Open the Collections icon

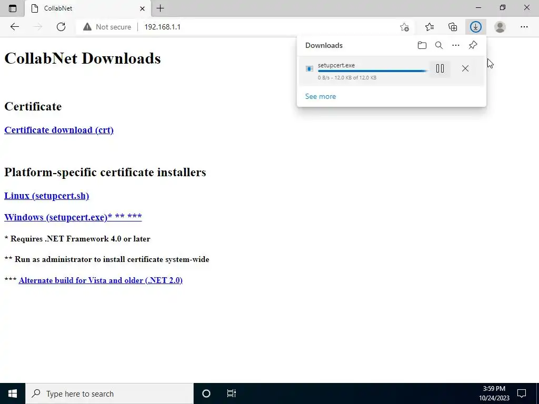point(453,27)
